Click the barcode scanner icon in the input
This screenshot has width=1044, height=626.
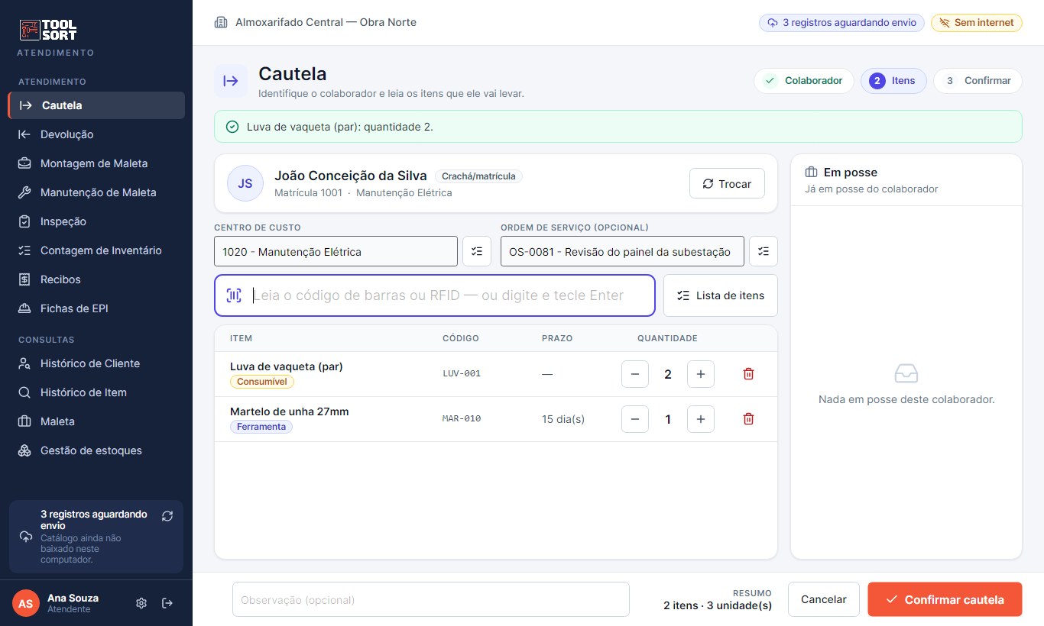234,295
